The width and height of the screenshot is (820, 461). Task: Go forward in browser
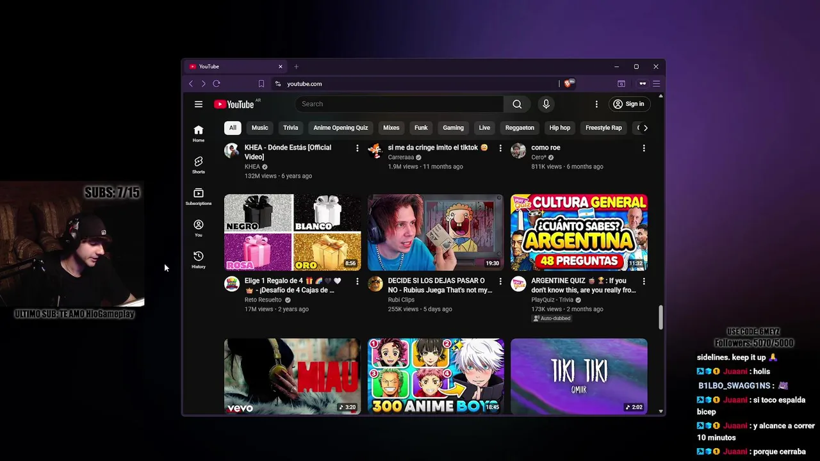click(204, 84)
